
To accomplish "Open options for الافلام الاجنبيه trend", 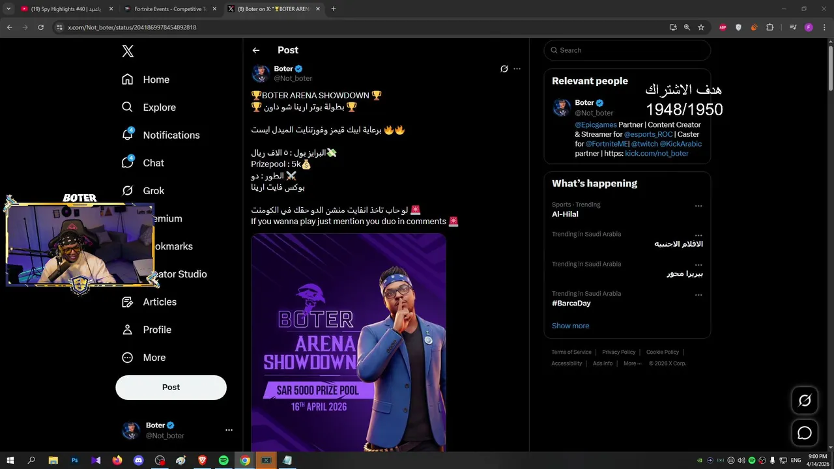I will coord(698,235).
